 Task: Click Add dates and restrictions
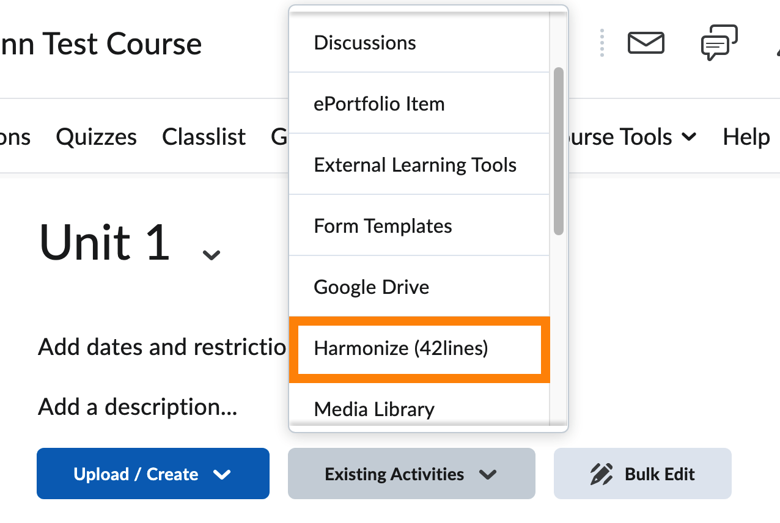162,346
